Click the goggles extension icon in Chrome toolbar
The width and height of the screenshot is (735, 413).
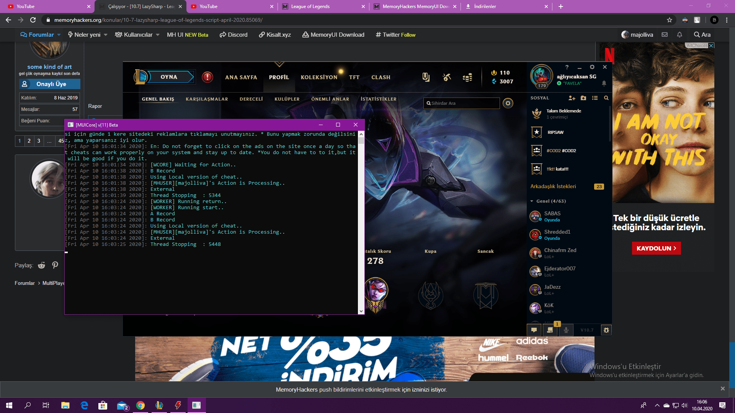(685, 20)
